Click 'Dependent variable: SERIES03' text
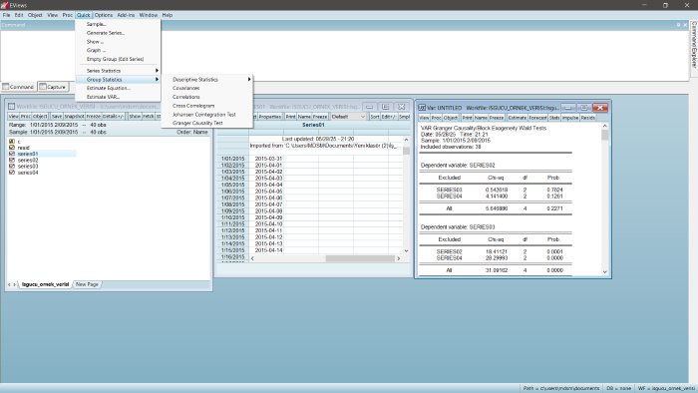This screenshot has width=698, height=393. [458, 227]
